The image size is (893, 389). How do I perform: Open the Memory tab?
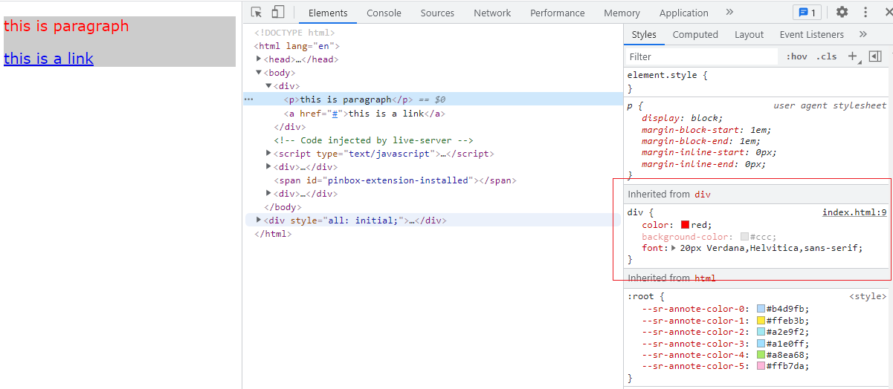(x=622, y=13)
